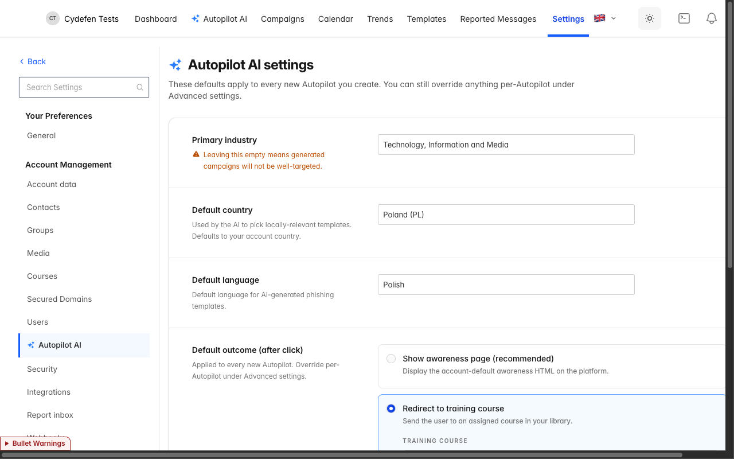
Task: Open Groups settings
Action: (x=40, y=230)
